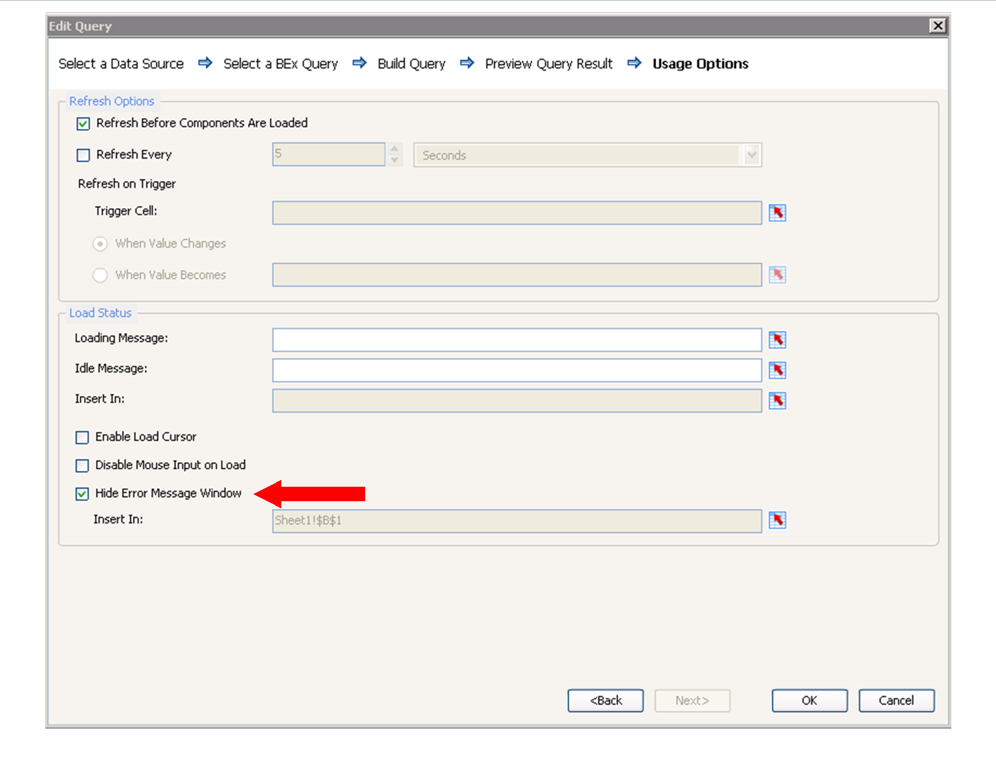Click the Sheet1!$B$1 Insert In field
Screen dimensions: 996x769
click(x=517, y=521)
